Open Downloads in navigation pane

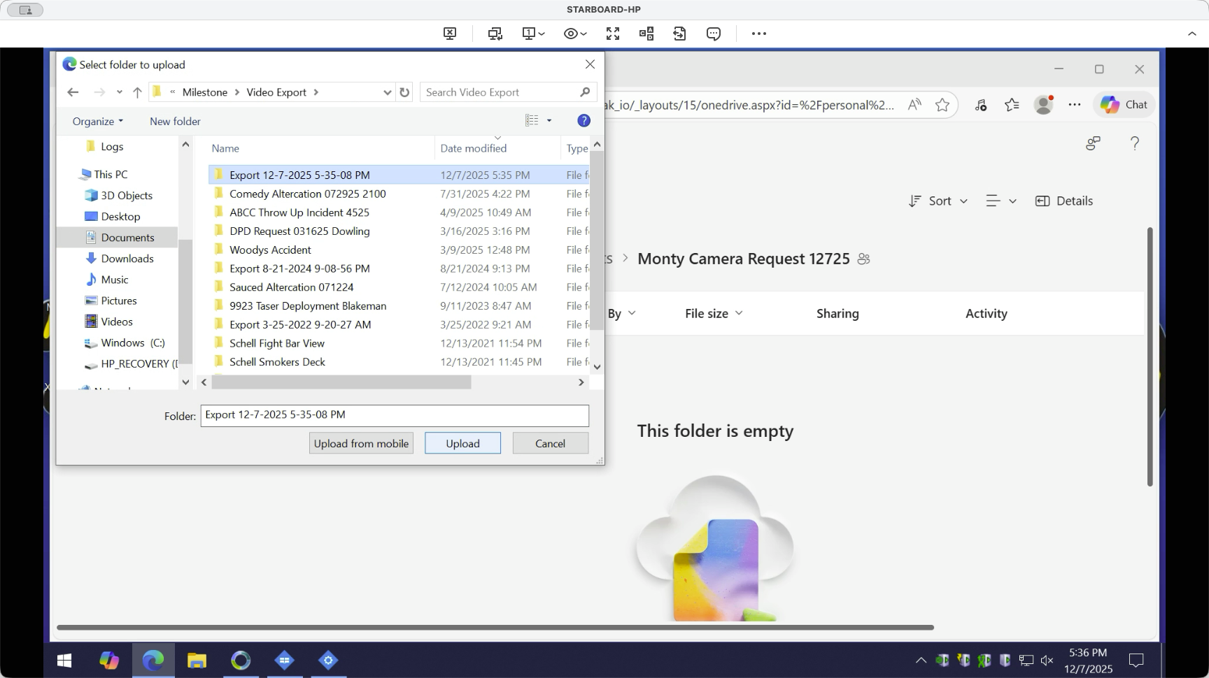127,258
